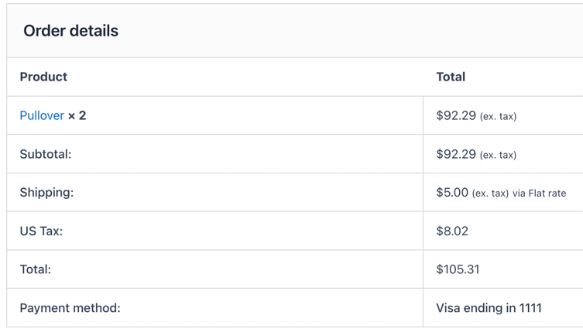The image size is (583, 329).
Task: Open the Pullover product link
Action: (x=42, y=115)
